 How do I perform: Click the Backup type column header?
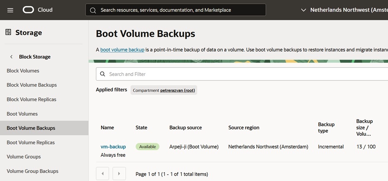tap(326, 128)
